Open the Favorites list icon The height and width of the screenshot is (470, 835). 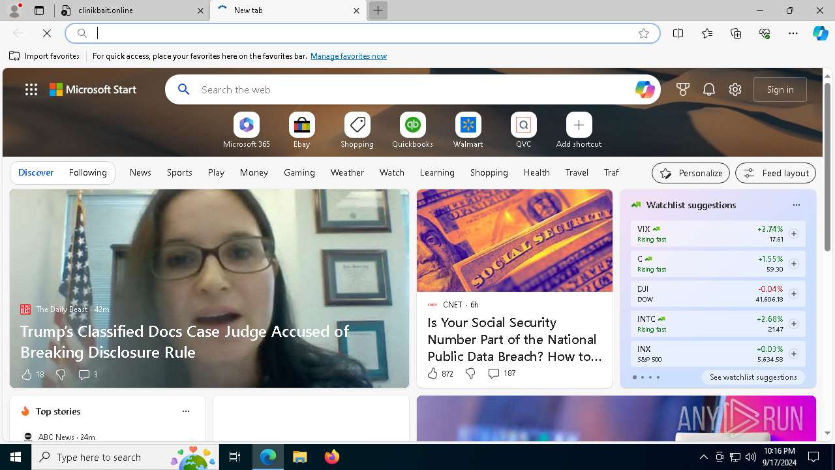pyautogui.click(x=707, y=33)
